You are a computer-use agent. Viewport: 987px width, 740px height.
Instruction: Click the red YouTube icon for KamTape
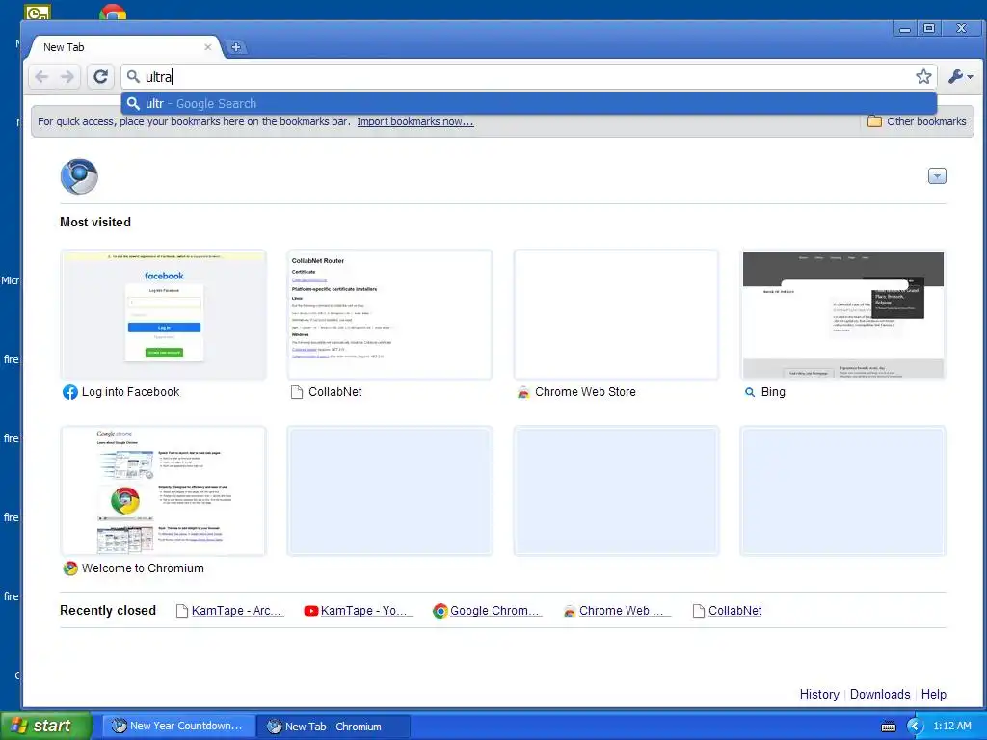pos(310,610)
